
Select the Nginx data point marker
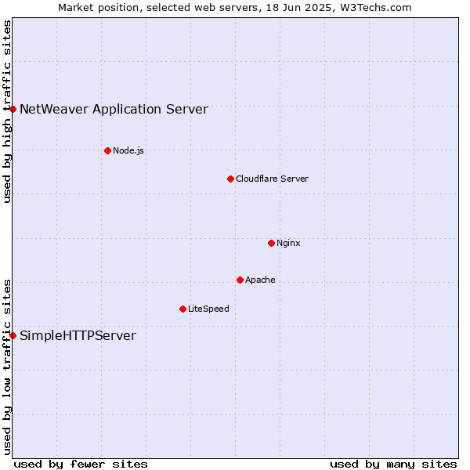pyautogui.click(x=271, y=243)
